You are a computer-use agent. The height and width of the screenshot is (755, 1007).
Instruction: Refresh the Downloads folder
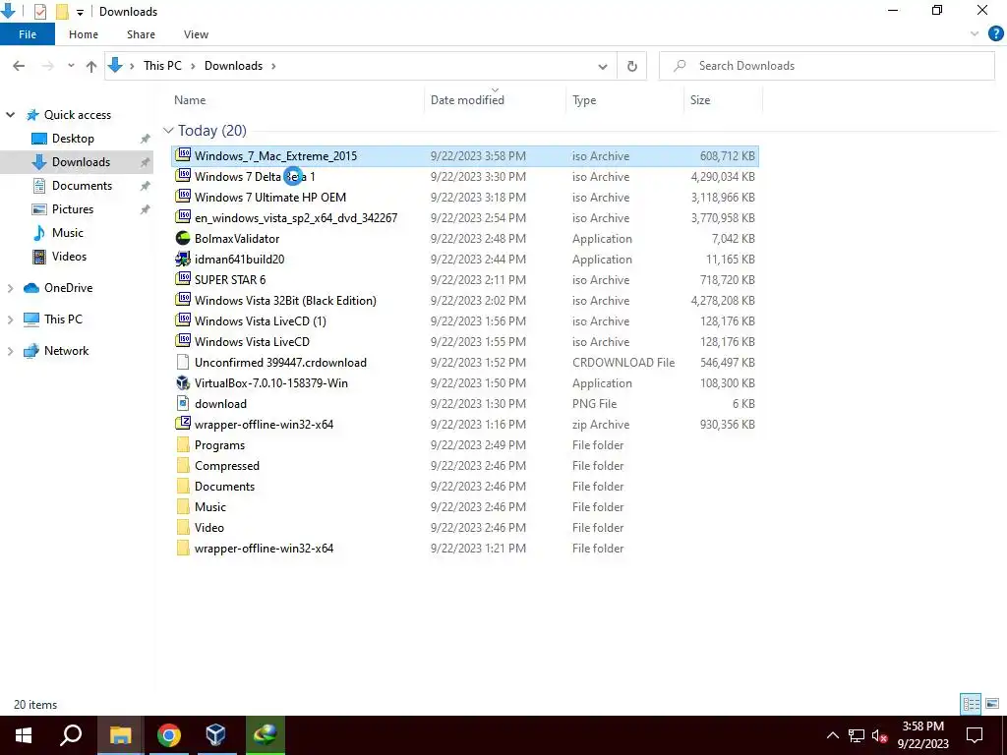click(x=632, y=66)
